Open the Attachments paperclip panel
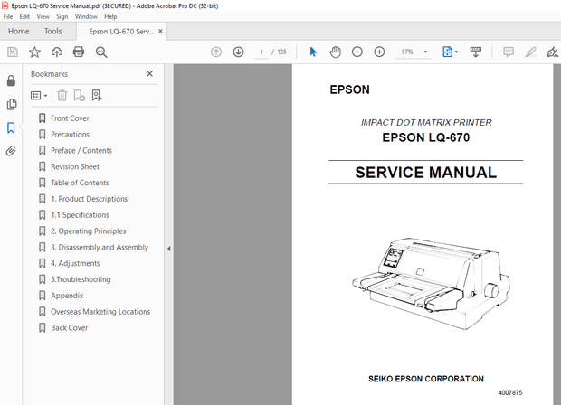The height and width of the screenshot is (405, 561). point(11,151)
